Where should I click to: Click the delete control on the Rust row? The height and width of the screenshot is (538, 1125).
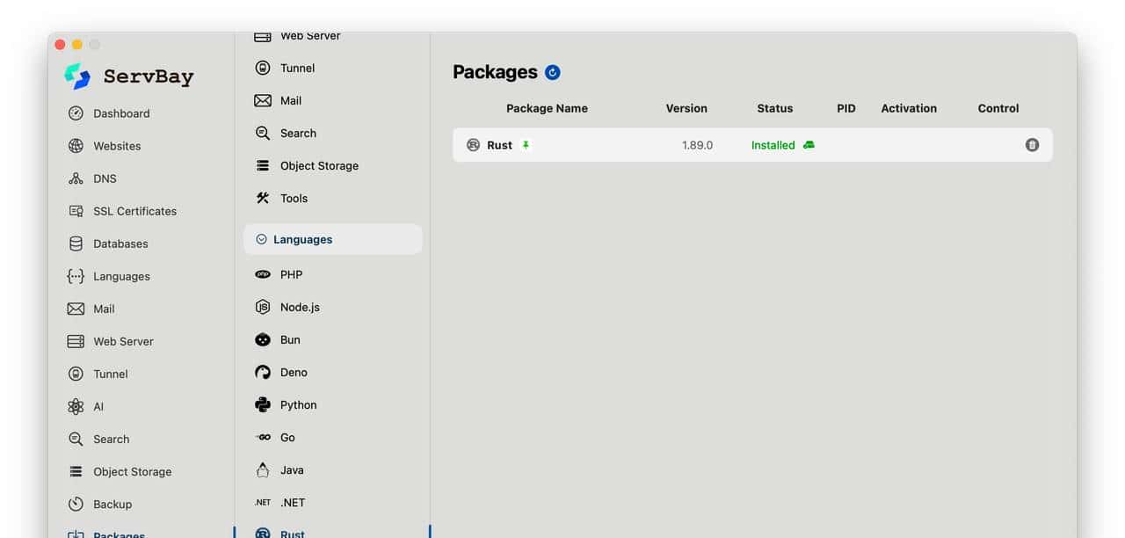click(x=1032, y=144)
